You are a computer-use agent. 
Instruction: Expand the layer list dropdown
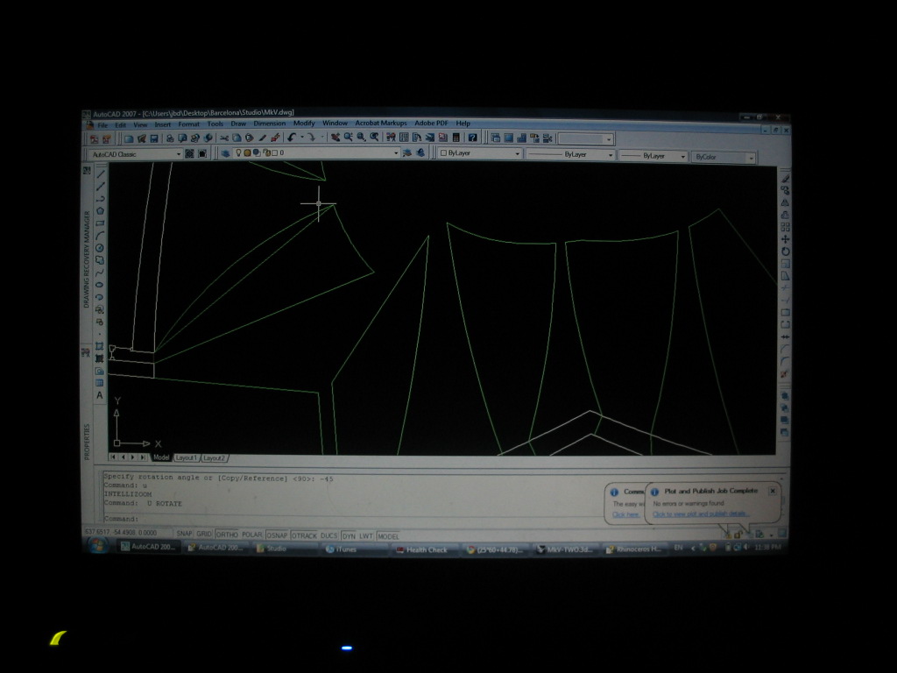tap(395, 153)
